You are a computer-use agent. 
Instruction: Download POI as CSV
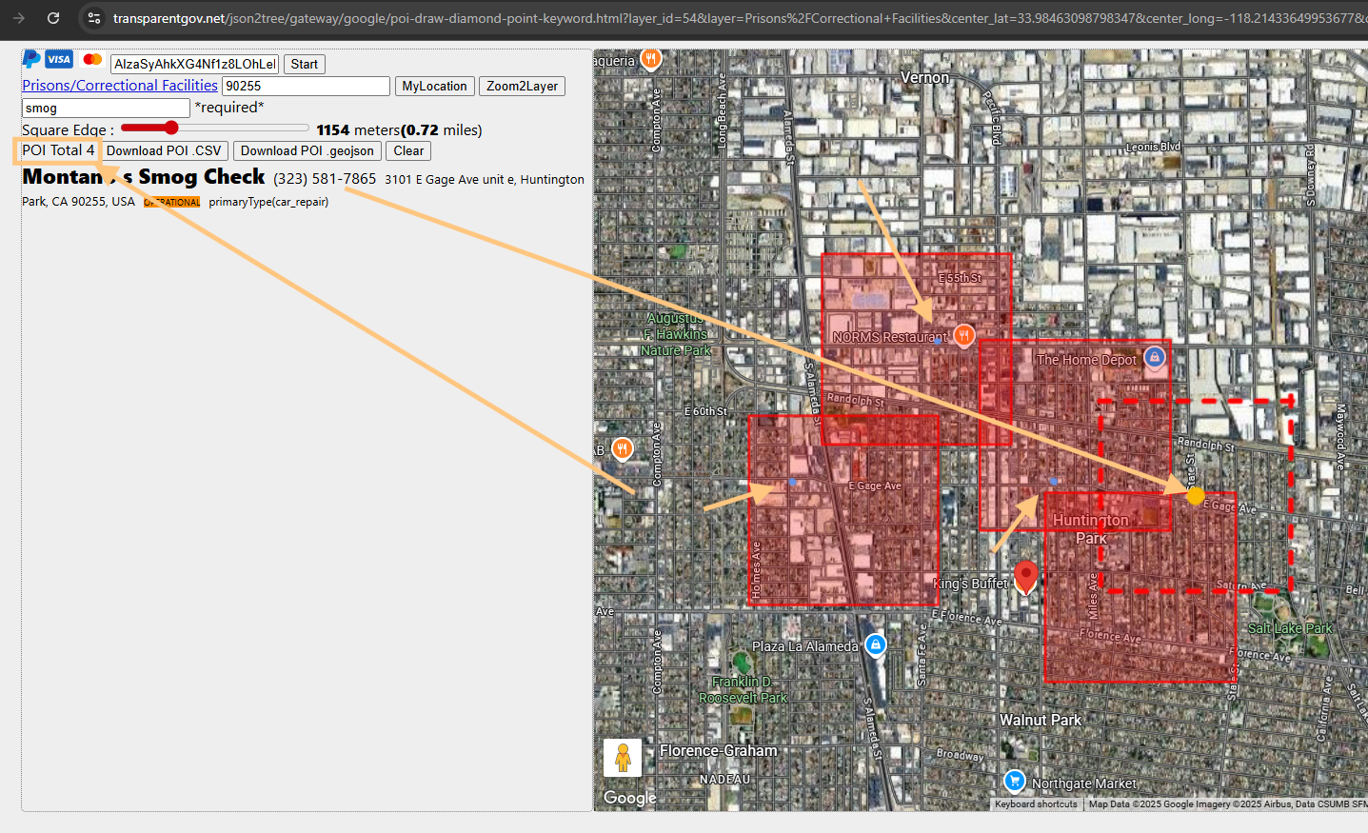click(x=164, y=150)
